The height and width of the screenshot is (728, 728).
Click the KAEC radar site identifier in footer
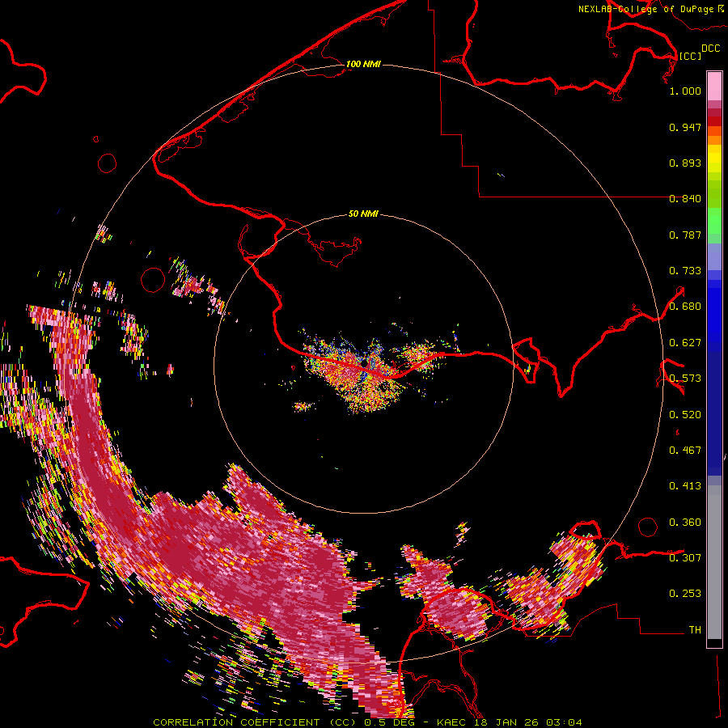pyautogui.click(x=451, y=722)
